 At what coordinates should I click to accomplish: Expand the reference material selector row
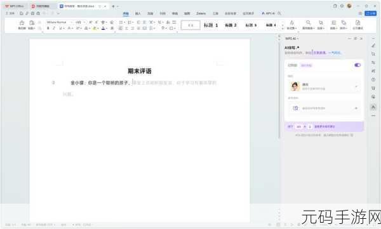(324, 108)
